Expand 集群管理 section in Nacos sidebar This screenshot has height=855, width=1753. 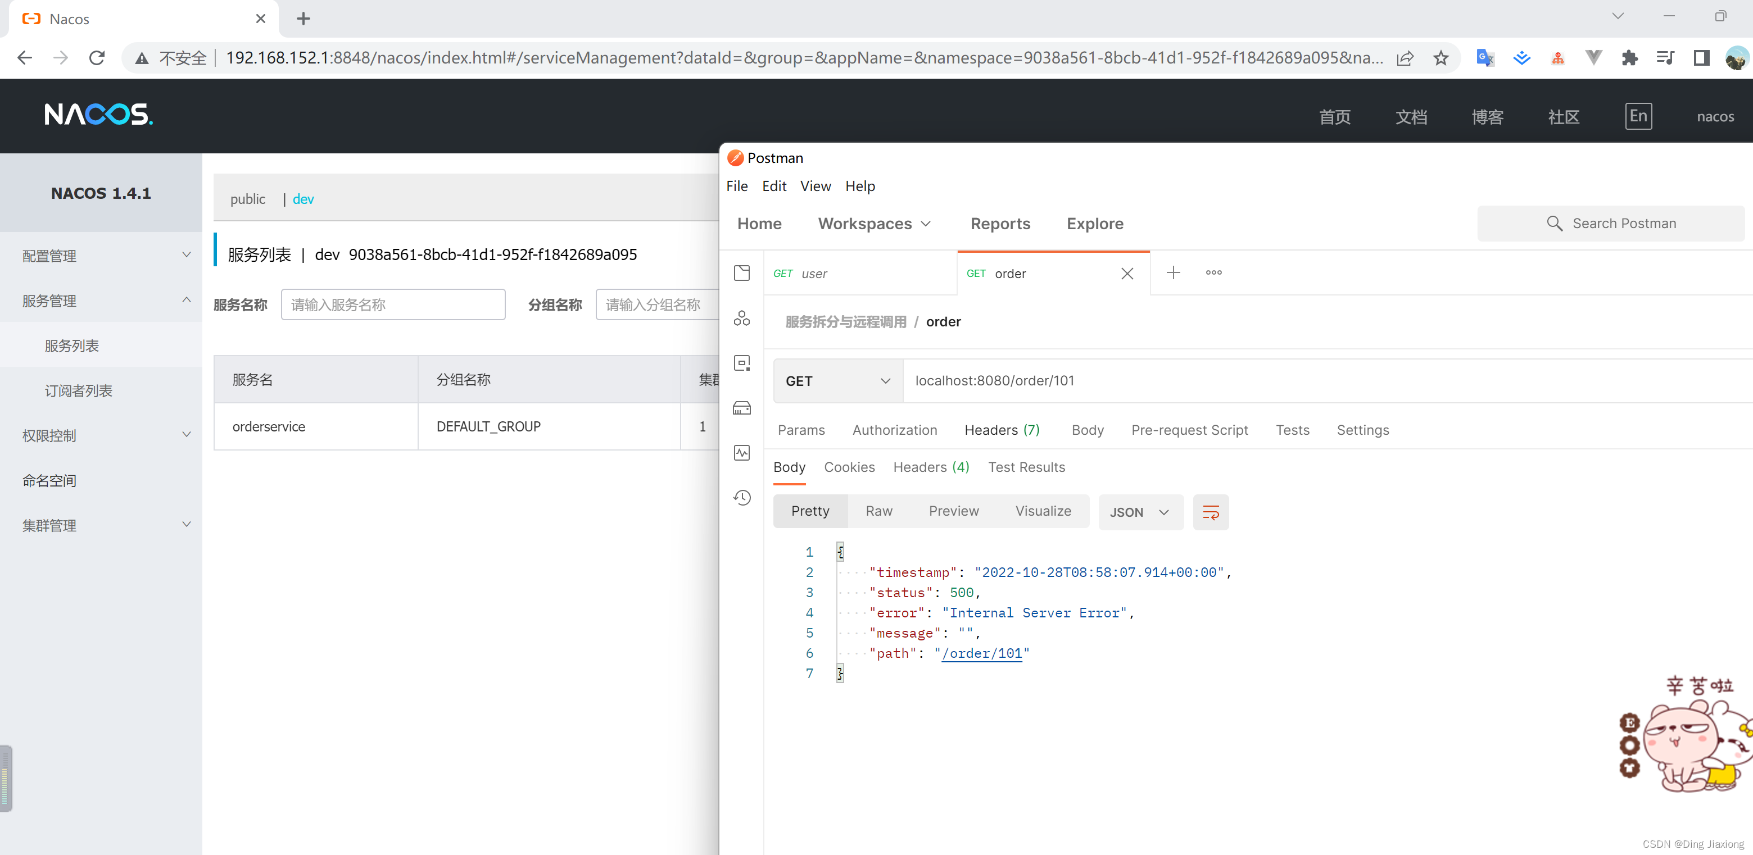[101, 525]
